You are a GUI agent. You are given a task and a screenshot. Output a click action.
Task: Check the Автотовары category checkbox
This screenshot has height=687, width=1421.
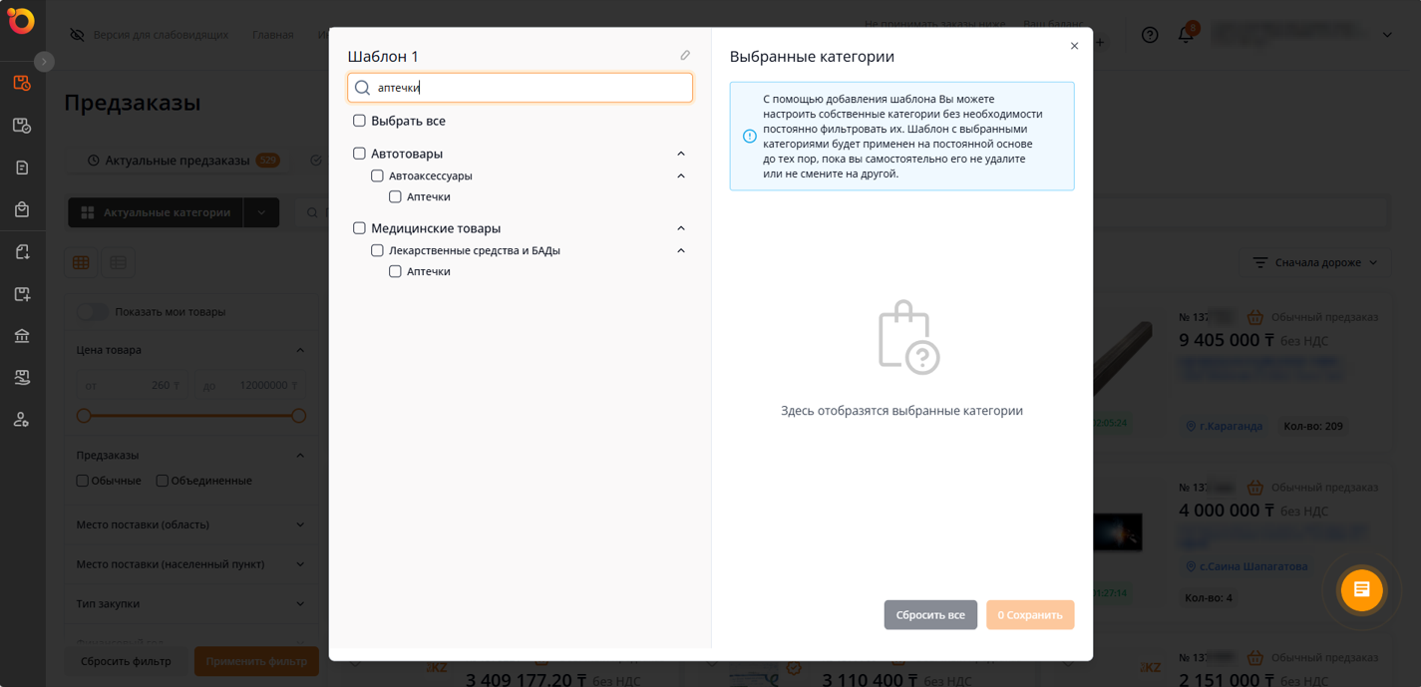tap(359, 154)
